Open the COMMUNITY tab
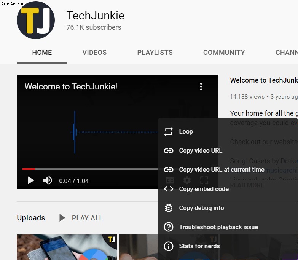298x260 pixels. pos(224,53)
